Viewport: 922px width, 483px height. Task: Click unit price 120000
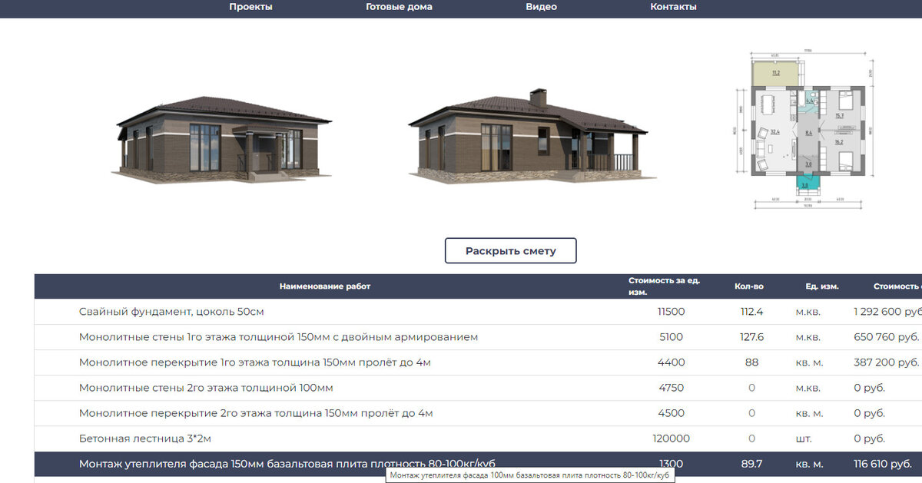coord(671,438)
